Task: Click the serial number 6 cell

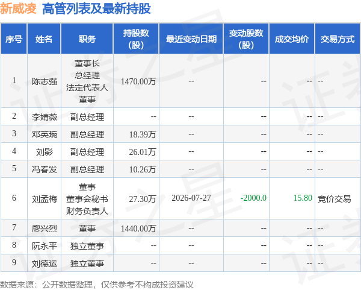Action: pos(14,198)
